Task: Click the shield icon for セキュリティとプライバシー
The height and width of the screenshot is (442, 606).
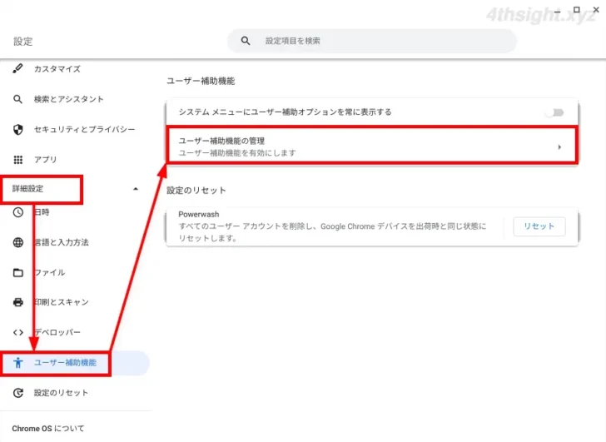Action: point(17,129)
